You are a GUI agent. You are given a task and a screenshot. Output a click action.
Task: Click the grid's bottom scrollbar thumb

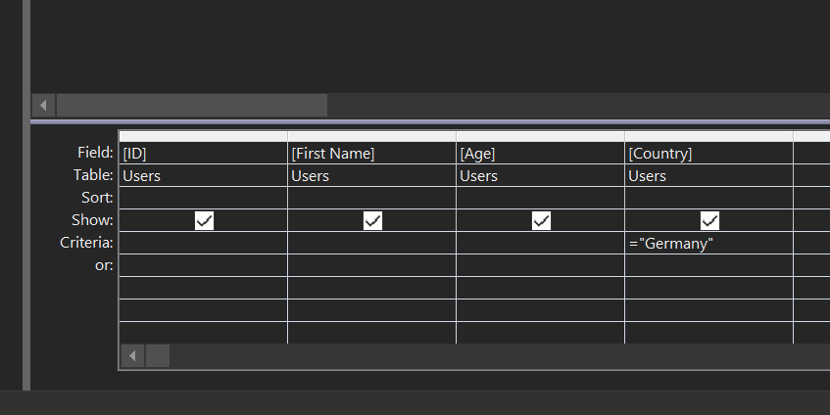pyautogui.click(x=158, y=355)
